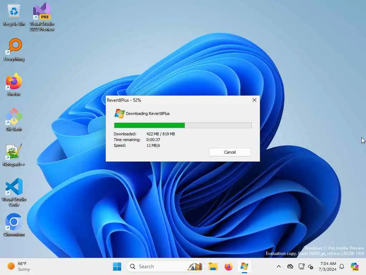Image resolution: width=366 pixels, height=275 pixels.
Task: Open the Windows Start menu
Action: pyautogui.click(x=117, y=266)
